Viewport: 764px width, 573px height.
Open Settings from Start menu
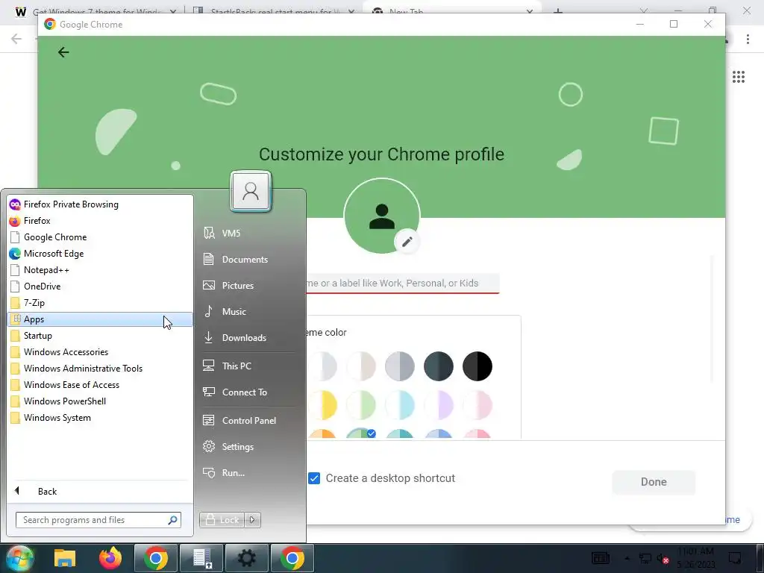tap(249, 447)
